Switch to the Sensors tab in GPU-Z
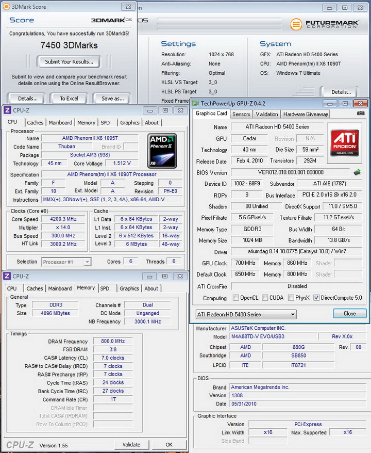The height and width of the screenshot is (453, 371). coord(241,114)
